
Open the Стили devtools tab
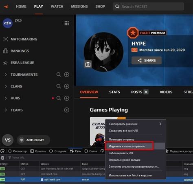[91, 151]
